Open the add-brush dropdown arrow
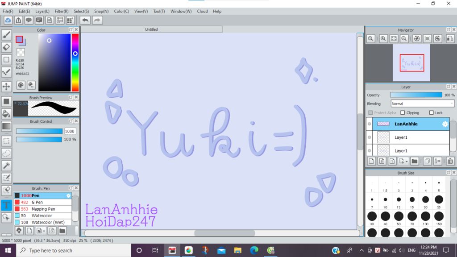Screen dimensions: 457x257 (x=44, y=231)
